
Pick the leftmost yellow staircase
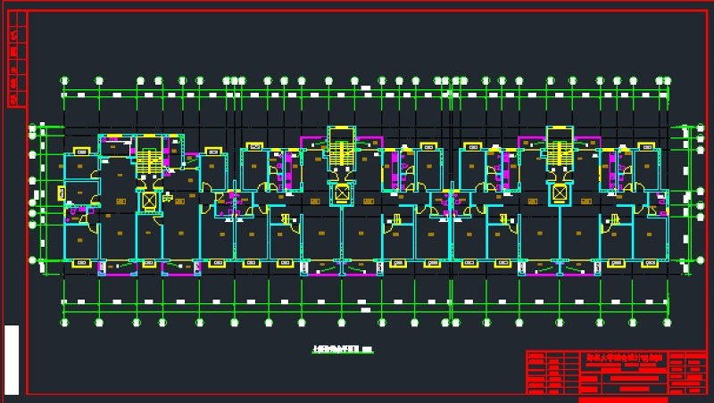[x=149, y=162]
